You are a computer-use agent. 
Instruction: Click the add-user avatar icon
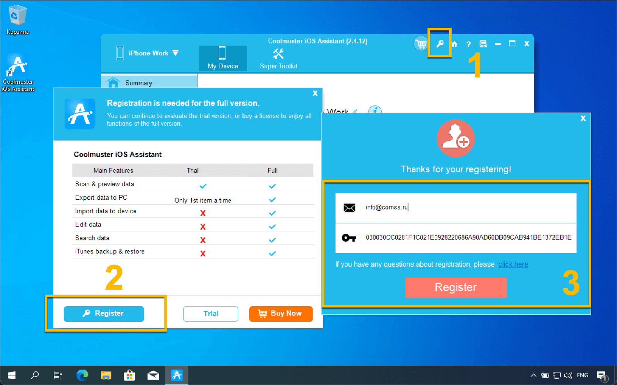(x=456, y=138)
